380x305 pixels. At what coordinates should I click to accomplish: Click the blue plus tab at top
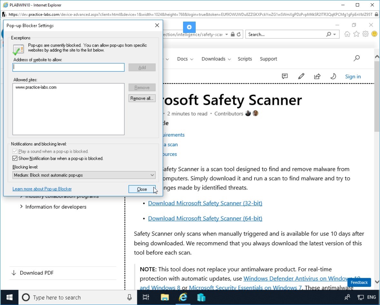tap(189, 27)
